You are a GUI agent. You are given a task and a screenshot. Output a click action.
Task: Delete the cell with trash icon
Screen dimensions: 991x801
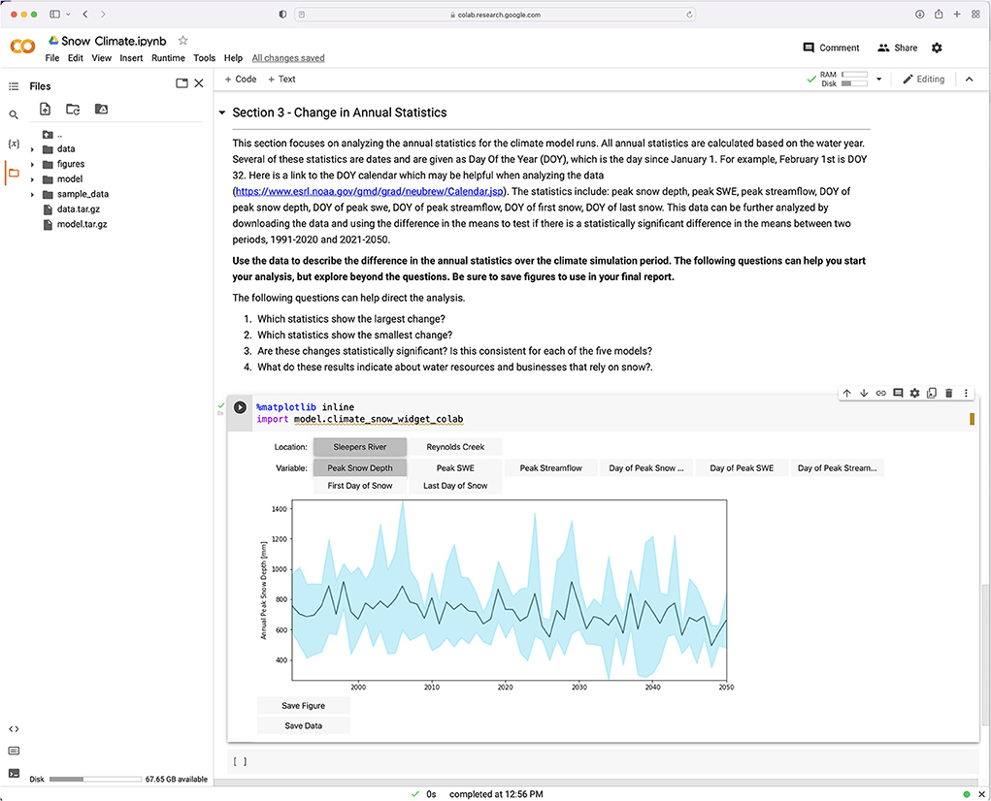pyautogui.click(x=948, y=394)
